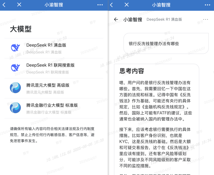Click the 小渝智搜 chat title on right screen
The height and width of the screenshot is (175, 214).
[133, 19]
